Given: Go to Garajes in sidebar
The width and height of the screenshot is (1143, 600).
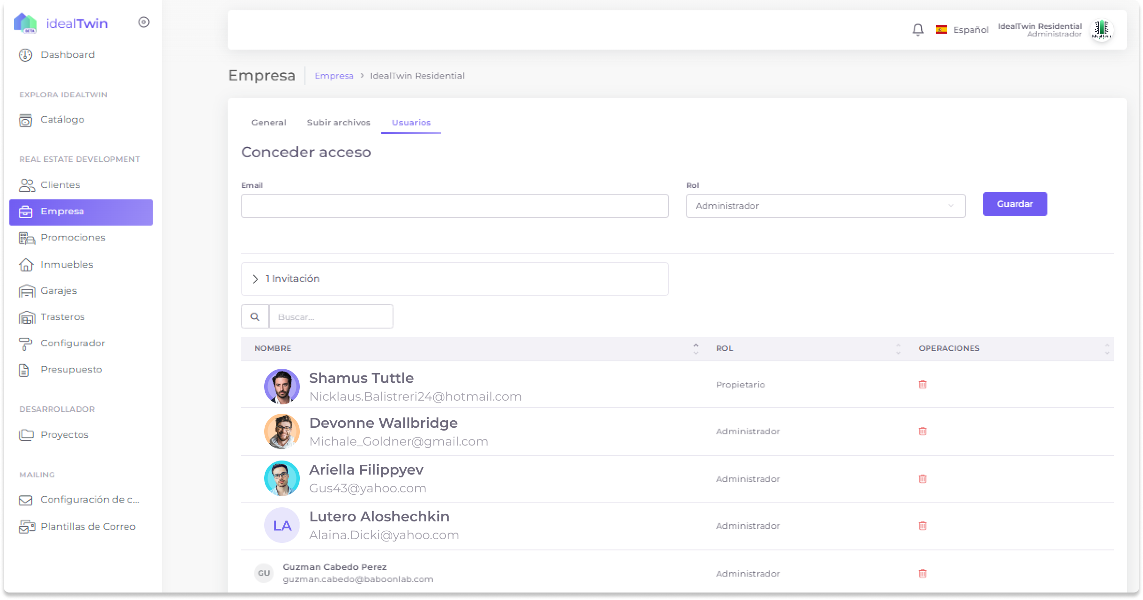Looking at the screenshot, I should click(59, 291).
